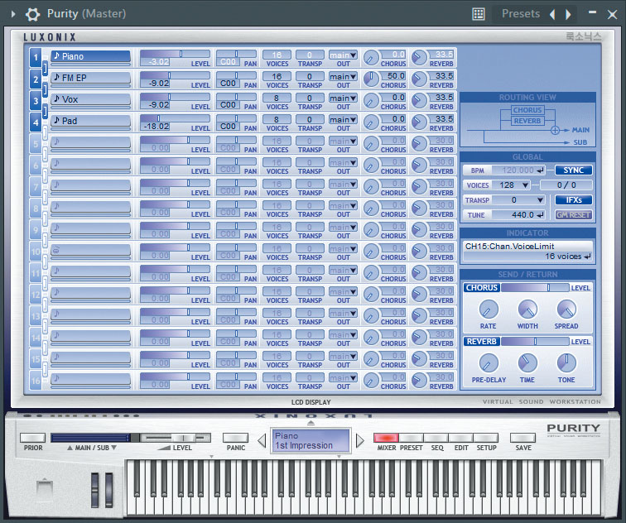
Task: Enable channel 5 number button
Action: coord(36,144)
